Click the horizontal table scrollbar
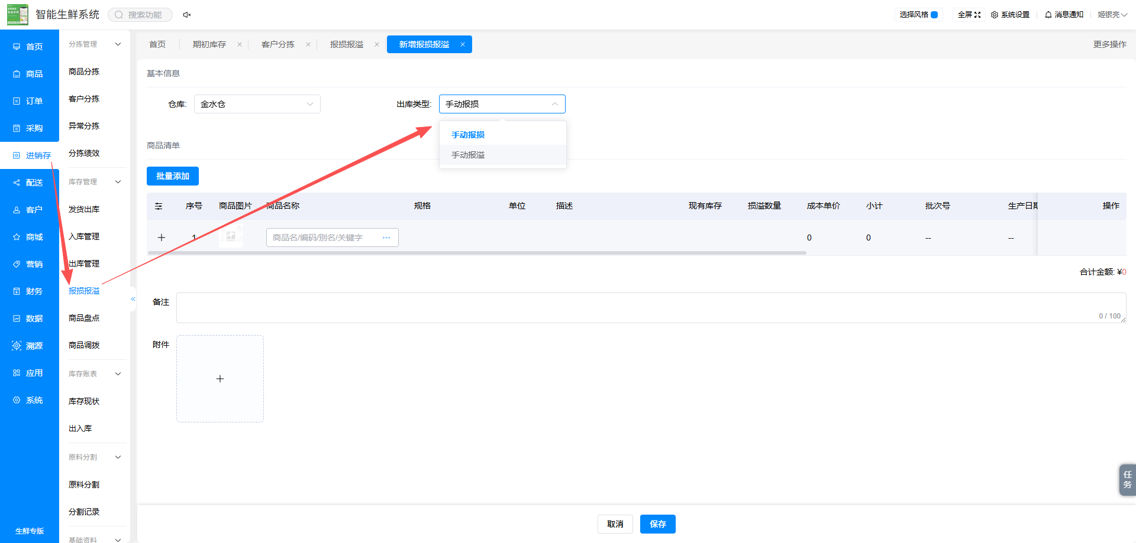This screenshot has width=1136, height=543. [477, 253]
